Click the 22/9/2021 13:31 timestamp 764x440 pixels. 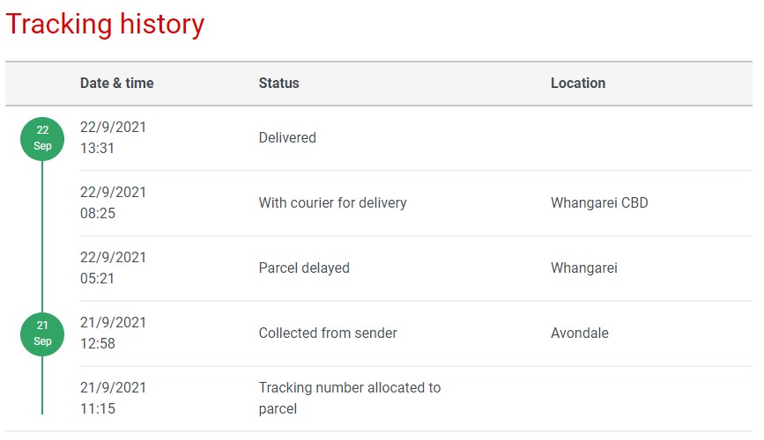click(113, 138)
